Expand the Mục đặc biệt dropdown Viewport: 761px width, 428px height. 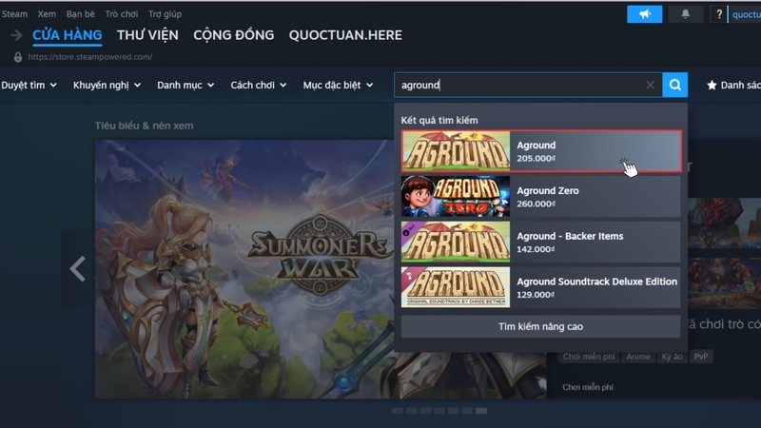pos(338,86)
